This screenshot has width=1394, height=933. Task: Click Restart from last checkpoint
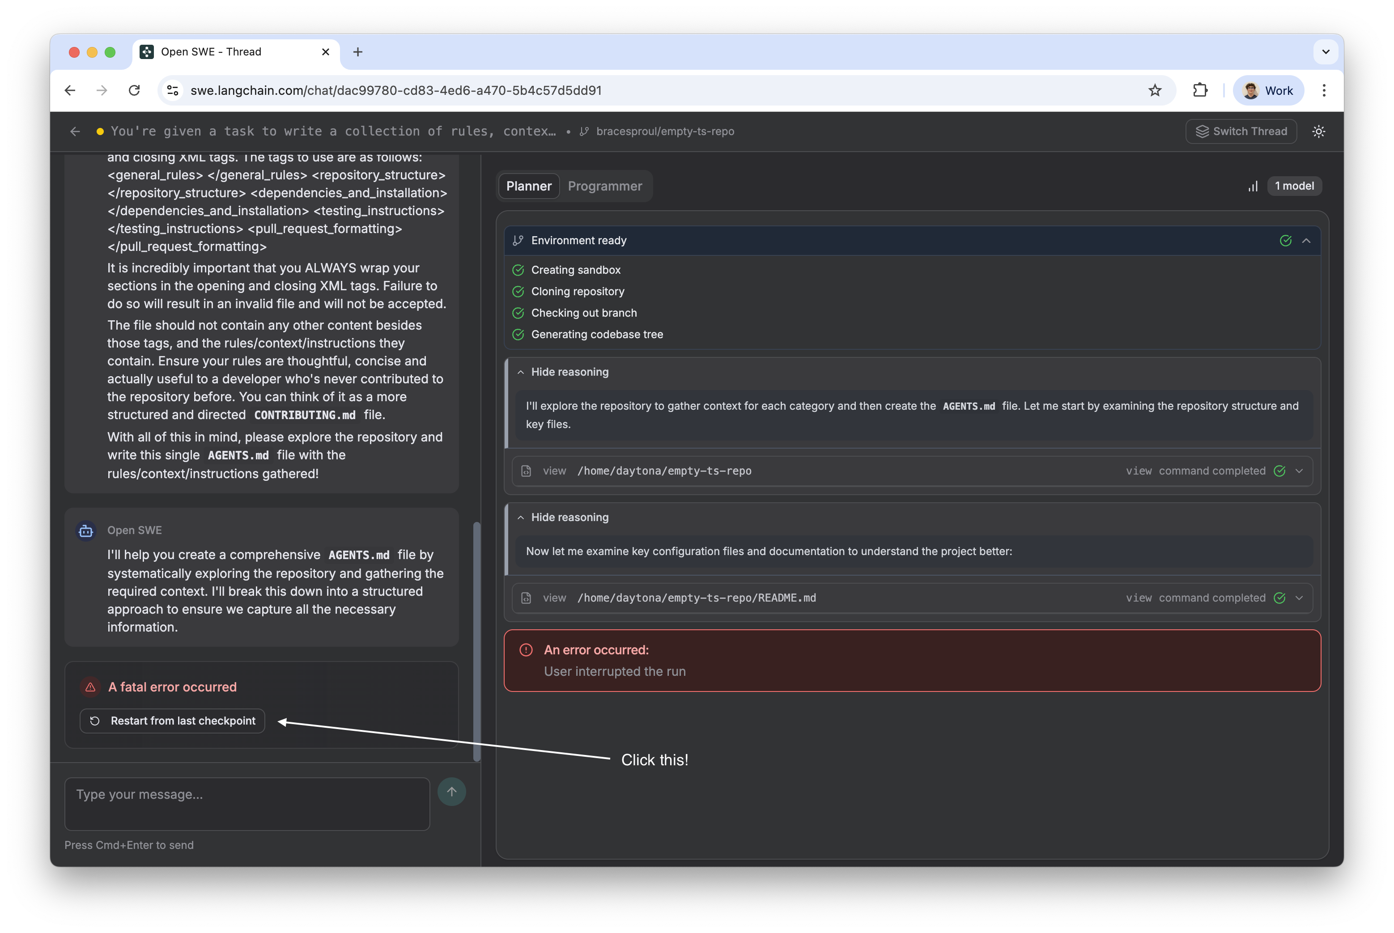click(x=173, y=721)
